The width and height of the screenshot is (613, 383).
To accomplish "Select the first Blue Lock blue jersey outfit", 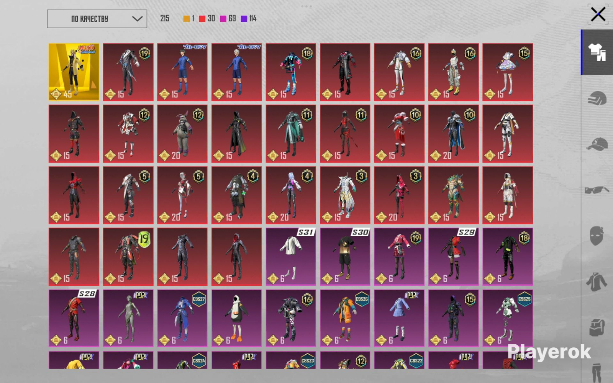I will 182,72.
